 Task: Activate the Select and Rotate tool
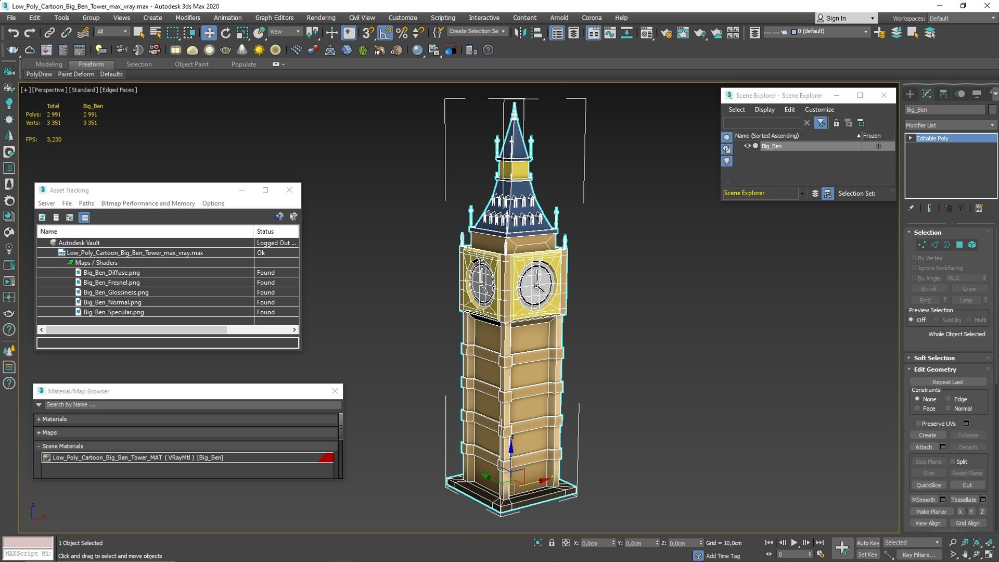tap(226, 33)
